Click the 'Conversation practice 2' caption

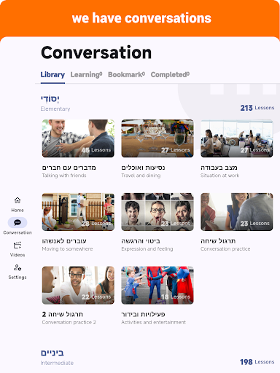(69, 322)
